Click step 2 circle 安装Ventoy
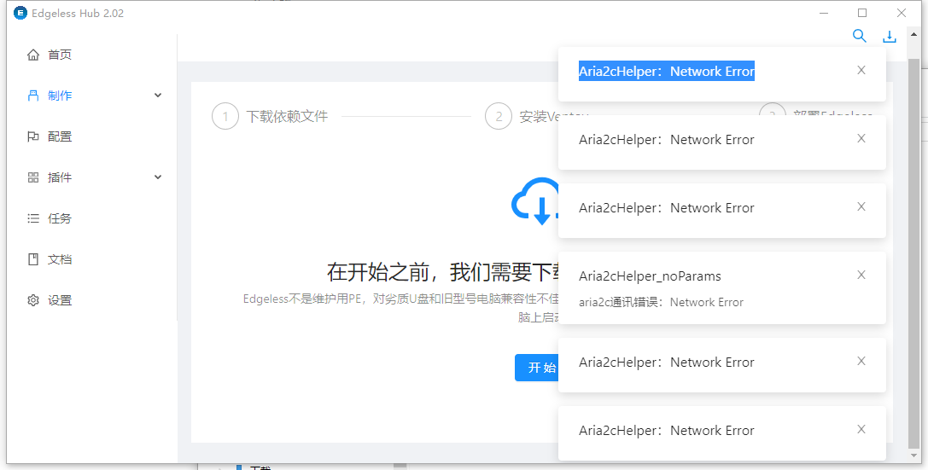This screenshot has width=928, height=470. 499,117
